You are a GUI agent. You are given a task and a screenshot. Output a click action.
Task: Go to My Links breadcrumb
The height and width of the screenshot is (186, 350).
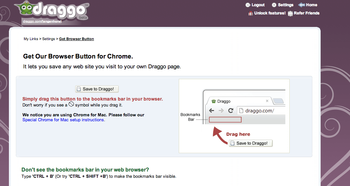coord(31,39)
